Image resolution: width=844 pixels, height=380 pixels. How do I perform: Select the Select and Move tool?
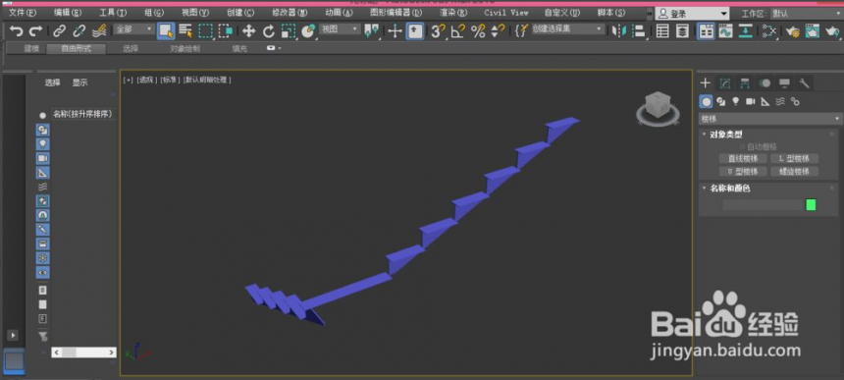click(248, 31)
